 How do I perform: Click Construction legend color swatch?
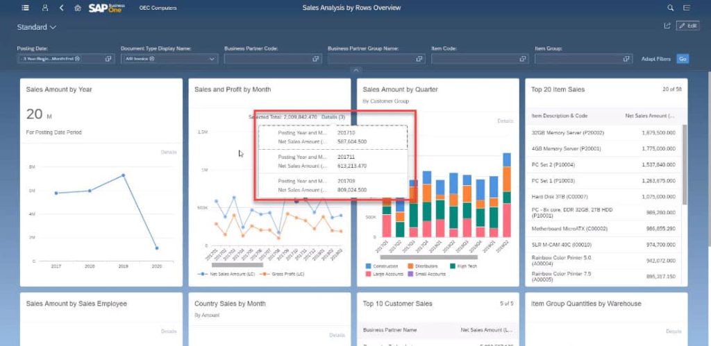point(368,266)
